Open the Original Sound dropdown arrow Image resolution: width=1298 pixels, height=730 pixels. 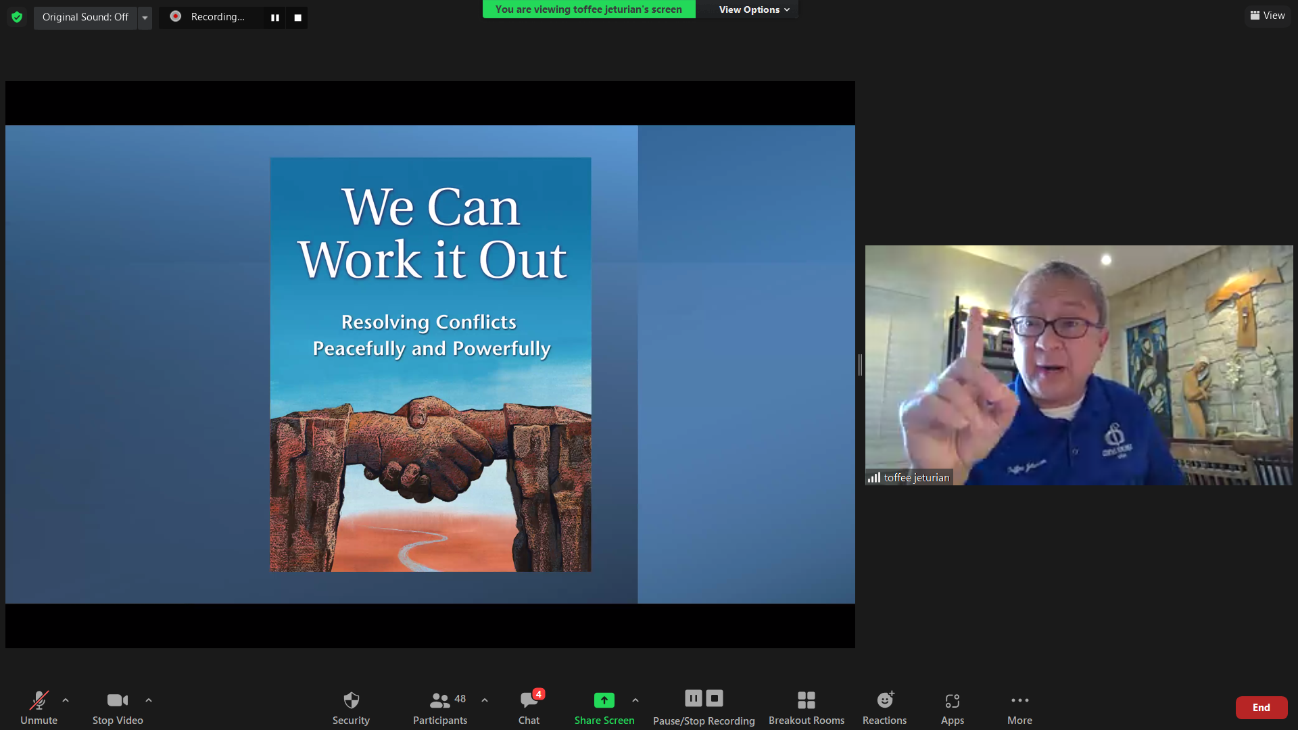click(x=145, y=18)
